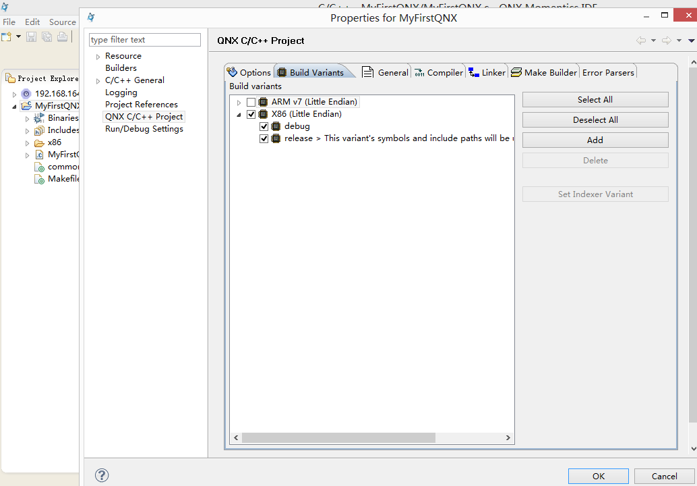697x486 pixels.
Task: Click the New wizard toolbar icon in IDE
Action: (x=7, y=36)
